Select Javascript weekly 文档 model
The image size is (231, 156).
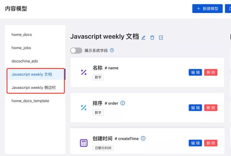point(35,75)
